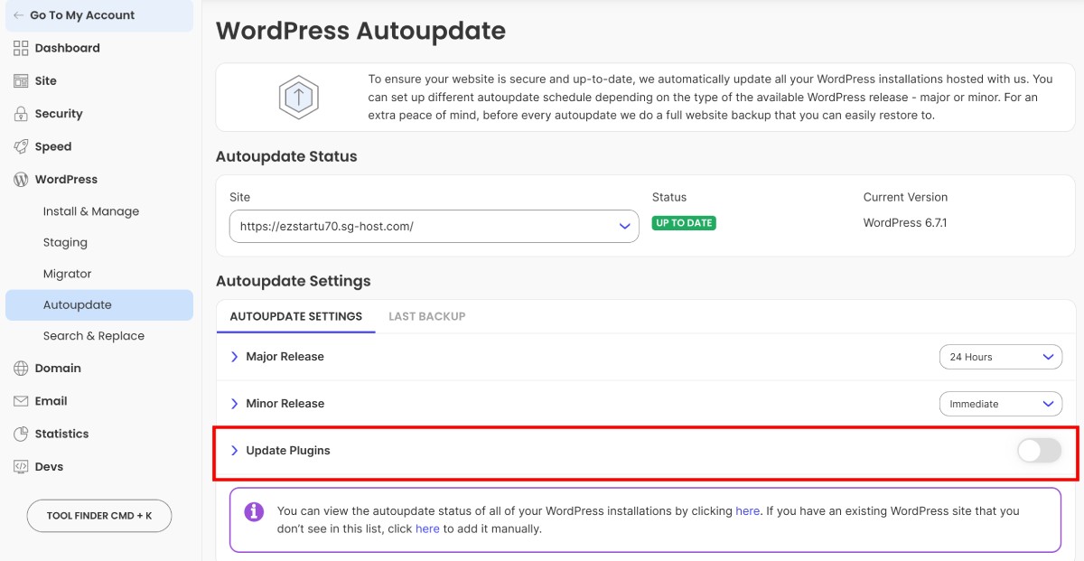
Task: Click the Email envelope icon
Action: (x=20, y=400)
